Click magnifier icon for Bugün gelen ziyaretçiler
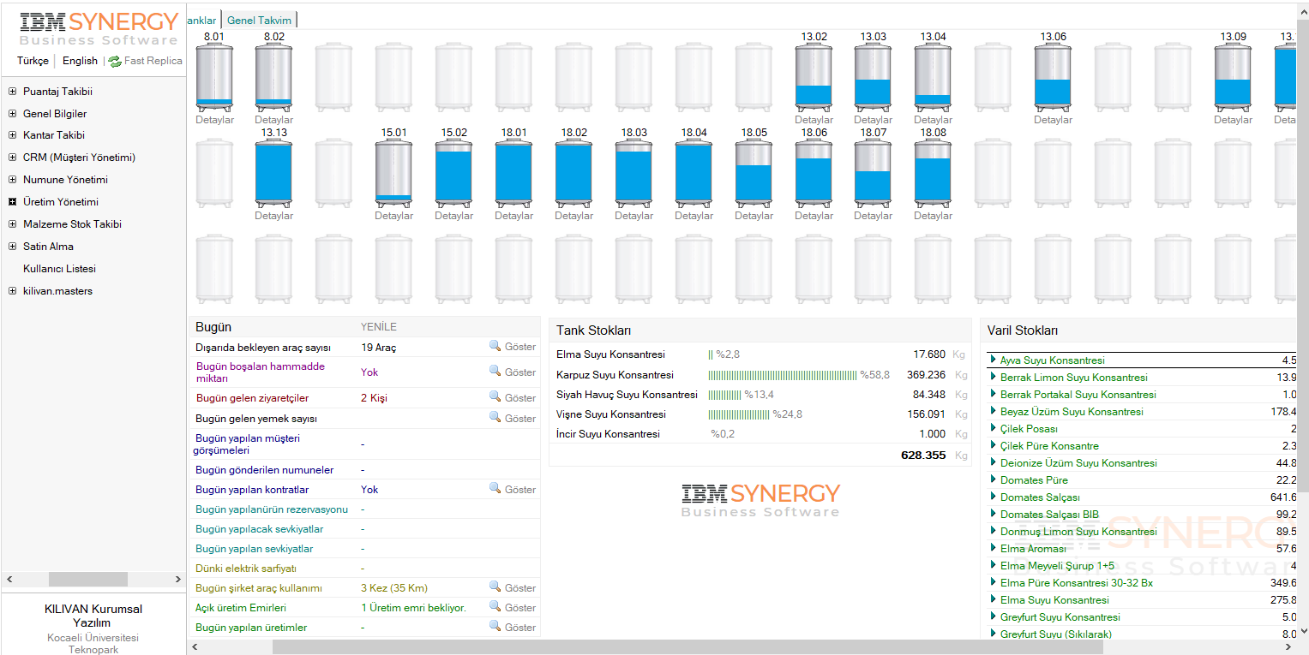Screen dimensions: 1309x655 (x=495, y=397)
